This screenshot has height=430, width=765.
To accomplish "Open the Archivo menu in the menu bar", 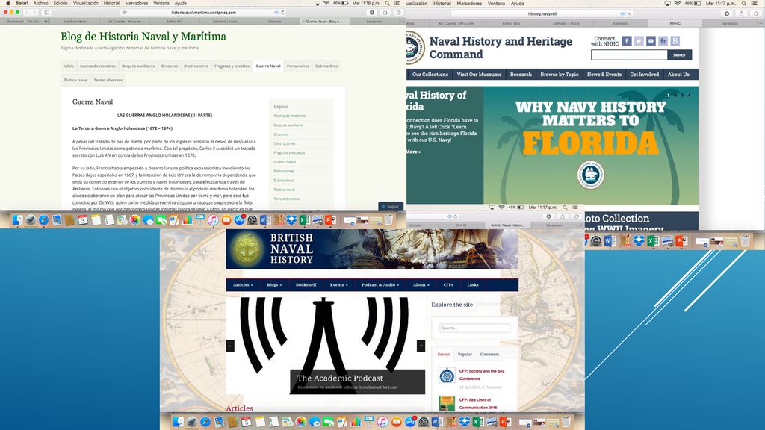I will (x=40, y=4).
